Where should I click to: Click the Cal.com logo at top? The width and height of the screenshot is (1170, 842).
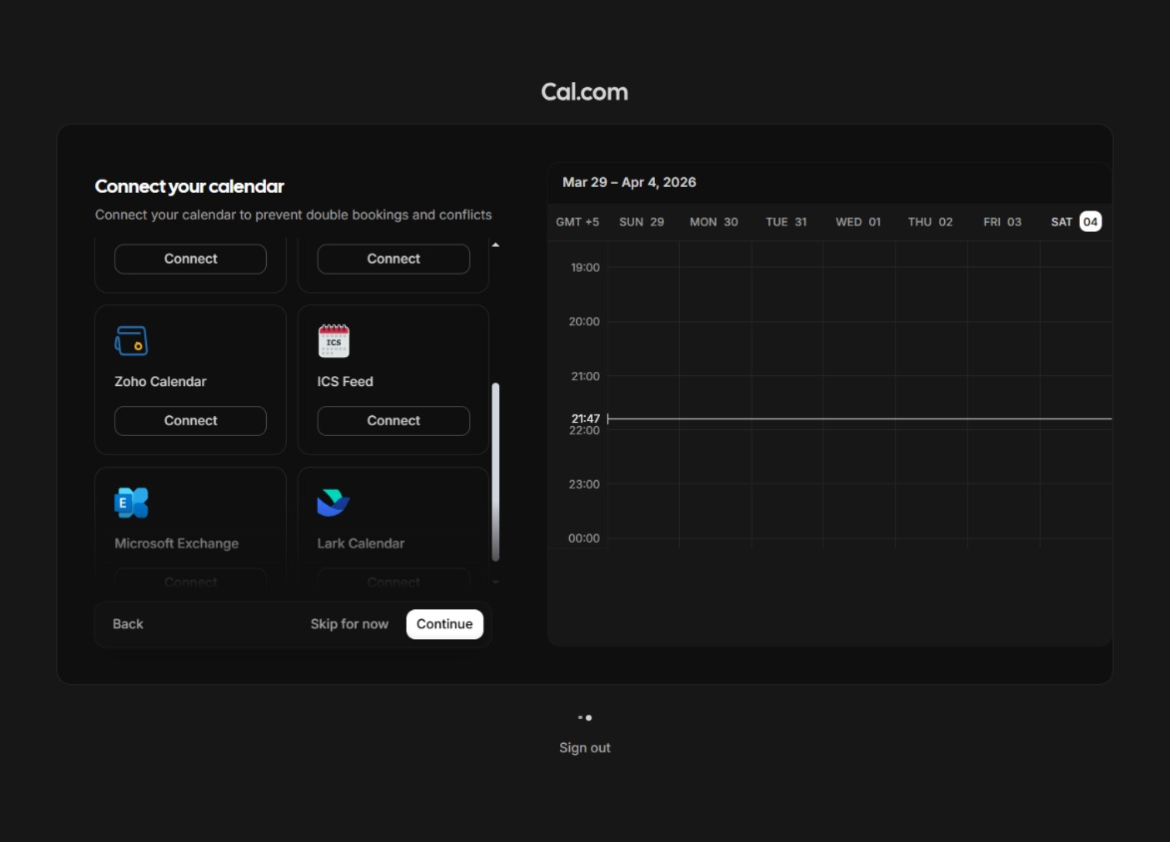(x=584, y=92)
